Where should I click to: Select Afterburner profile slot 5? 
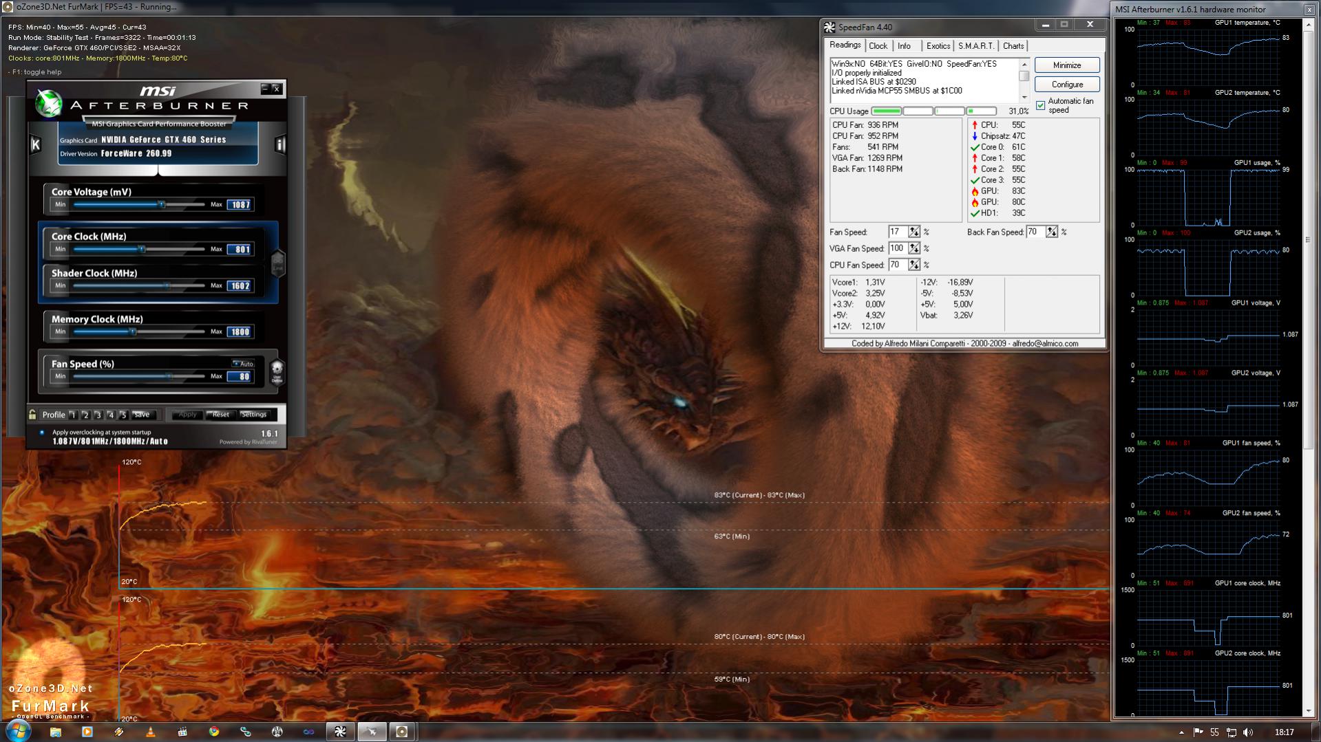123,415
